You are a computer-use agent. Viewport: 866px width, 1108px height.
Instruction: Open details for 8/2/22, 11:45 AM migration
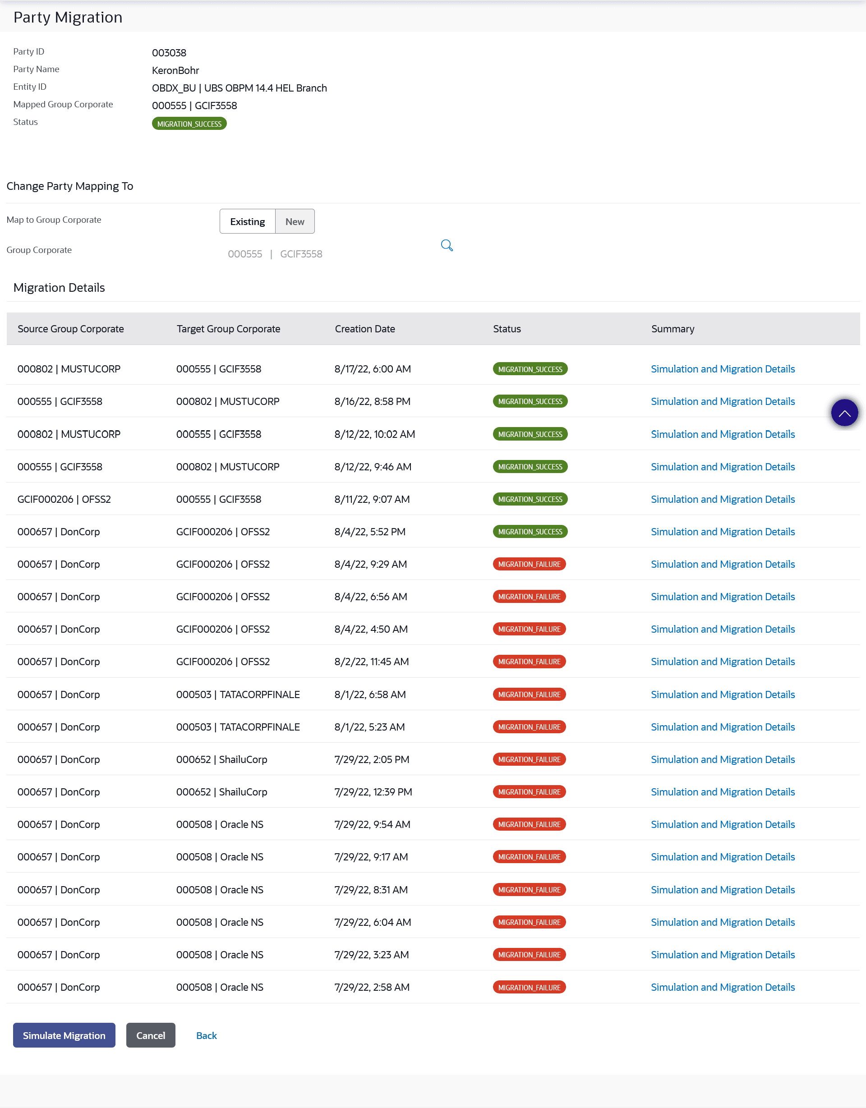722,662
